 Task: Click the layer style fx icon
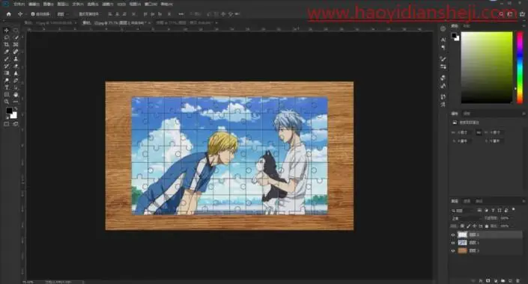coord(481,281)
